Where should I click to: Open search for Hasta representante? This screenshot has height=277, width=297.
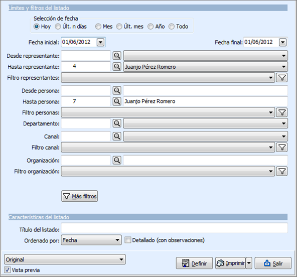pyautogui.click(x=117, y=67)
